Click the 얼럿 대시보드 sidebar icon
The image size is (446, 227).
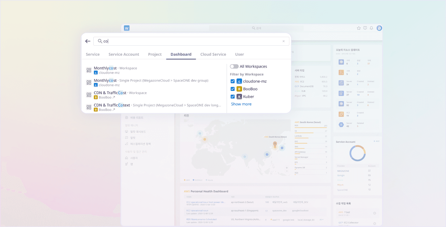(x=127, y=132)
